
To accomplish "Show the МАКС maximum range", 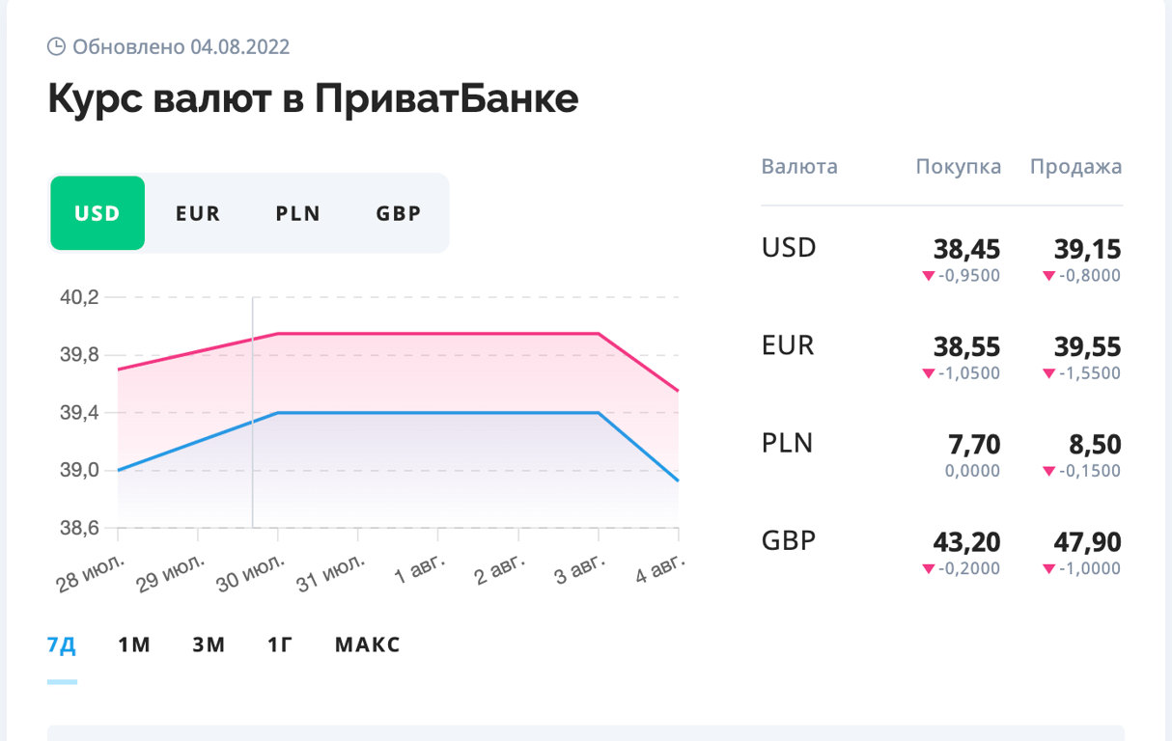I will click(367, 645).
